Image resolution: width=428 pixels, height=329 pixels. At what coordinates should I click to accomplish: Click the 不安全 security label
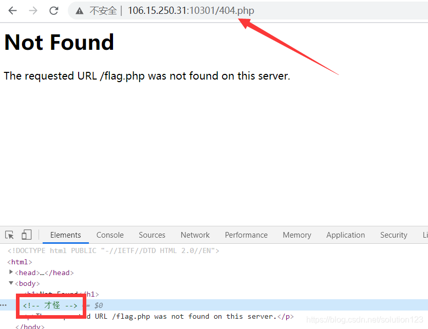pos(103,11)
